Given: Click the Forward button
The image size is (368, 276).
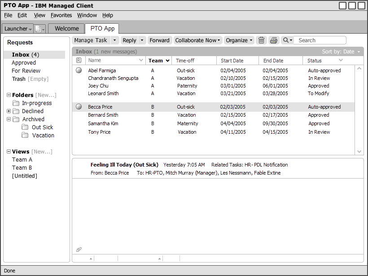Looking at the screenshot, I should click(160, 40).
